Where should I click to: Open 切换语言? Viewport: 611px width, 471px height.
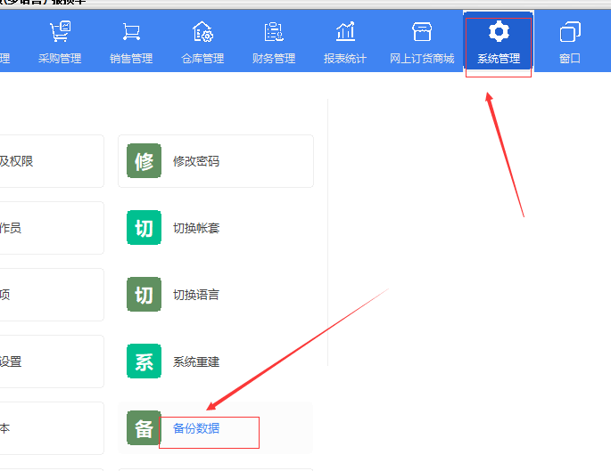tap(196, 295)
